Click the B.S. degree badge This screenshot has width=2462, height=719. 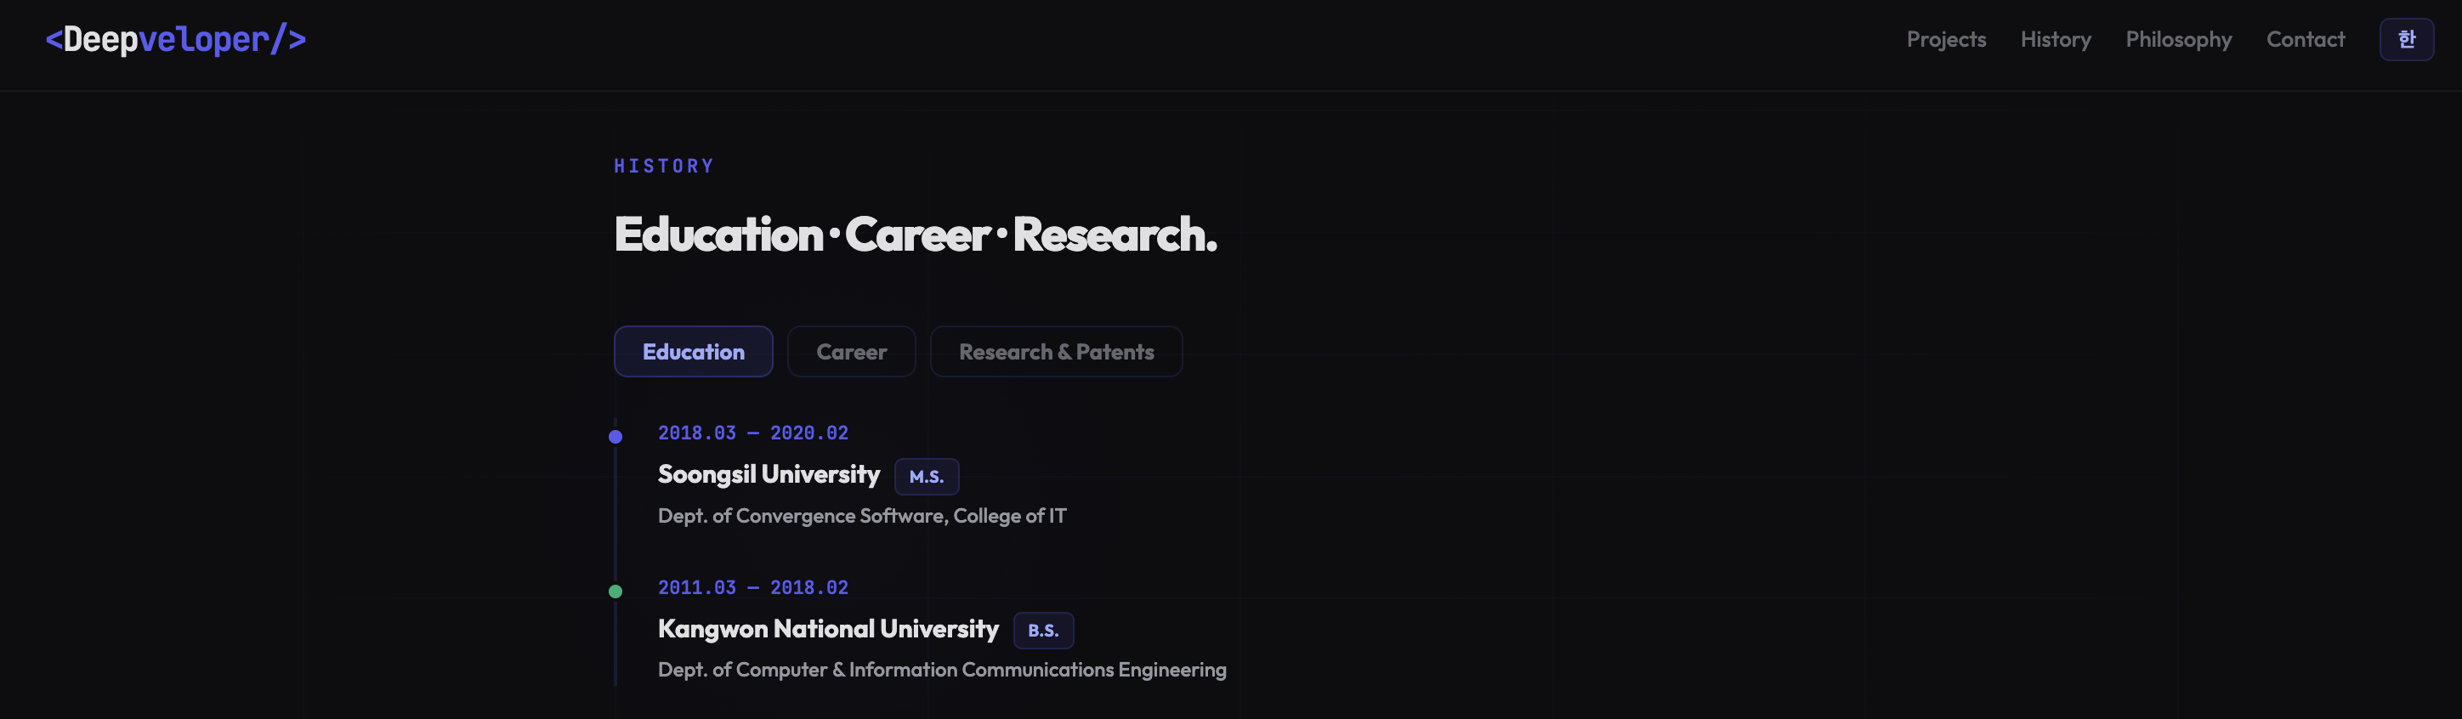pyautogui.click(x=1043, y=631)
